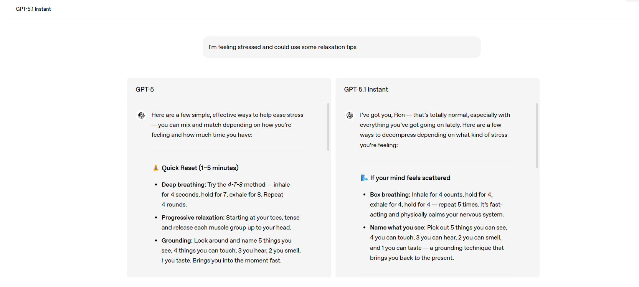Click the ChatGPT logo in GPT-5.1 Instant panel

coord(350,115)
